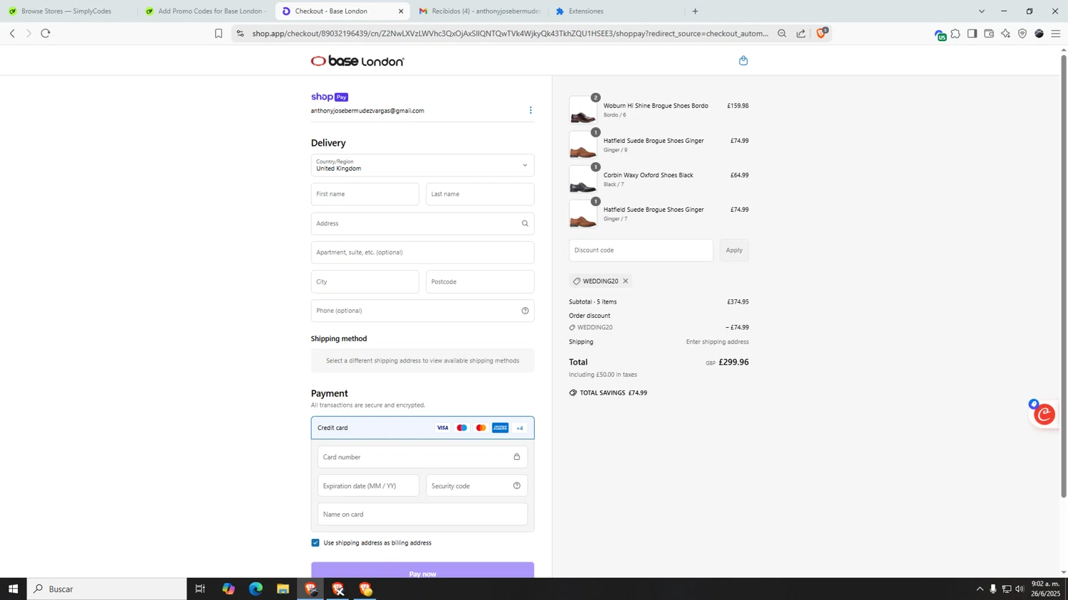Launch Microsoft Edge from taskbar
Screen dimensions: 1068x600
[x=256, y=589]
